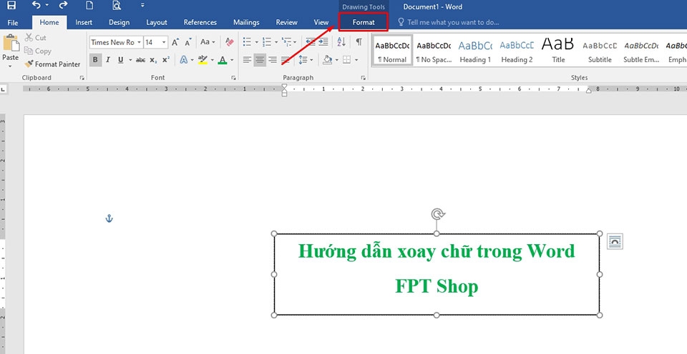
Task: Switch to the View tab
Action: pyautogui.click(x=321, y=22)
